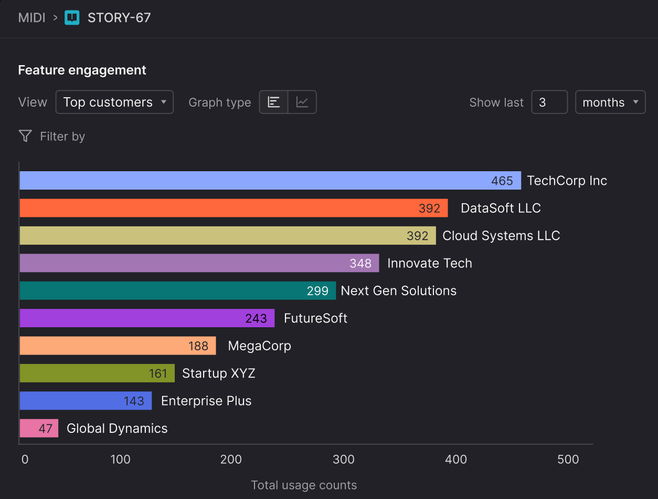Click the Cloud Systems LLC label
Viewport: 658px width, 499px height.
[x=501, y=236]
